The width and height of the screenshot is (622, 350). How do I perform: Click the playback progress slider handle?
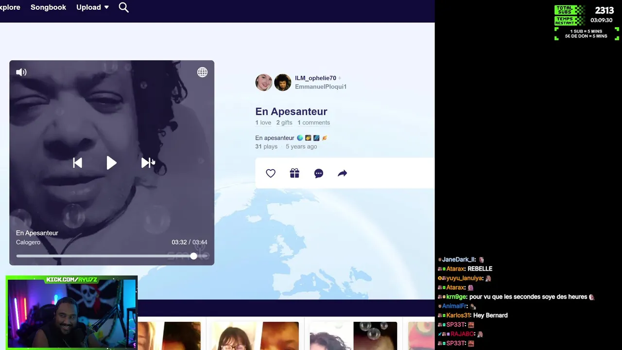(193, 256)
